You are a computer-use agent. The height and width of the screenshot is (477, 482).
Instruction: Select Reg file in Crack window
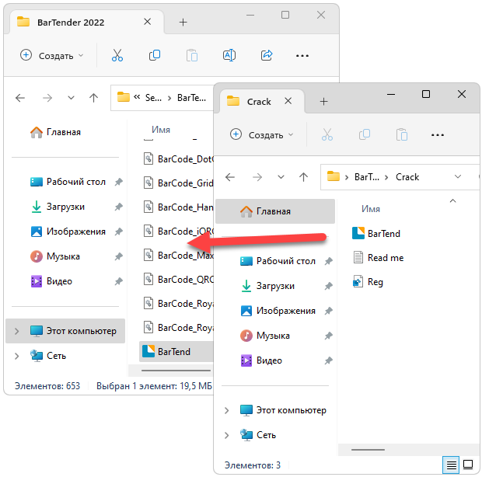375,282
